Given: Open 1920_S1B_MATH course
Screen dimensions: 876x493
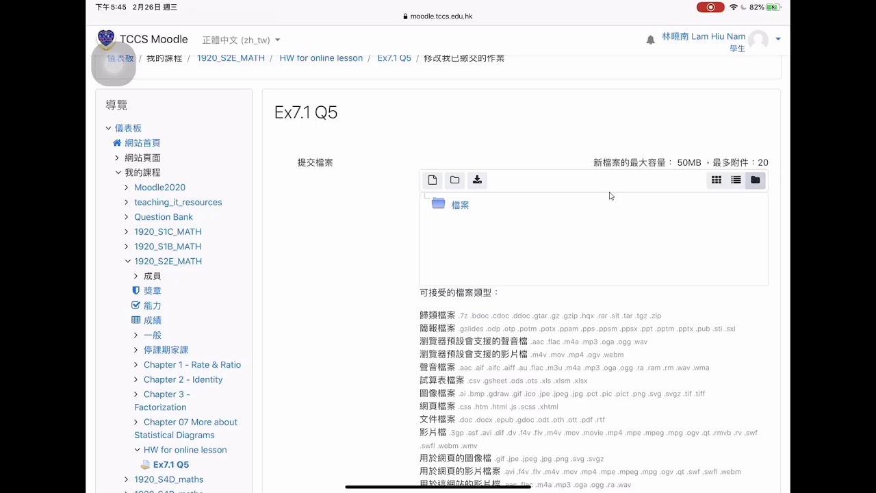Looking at the screenshot, I should tap(168, 246).
